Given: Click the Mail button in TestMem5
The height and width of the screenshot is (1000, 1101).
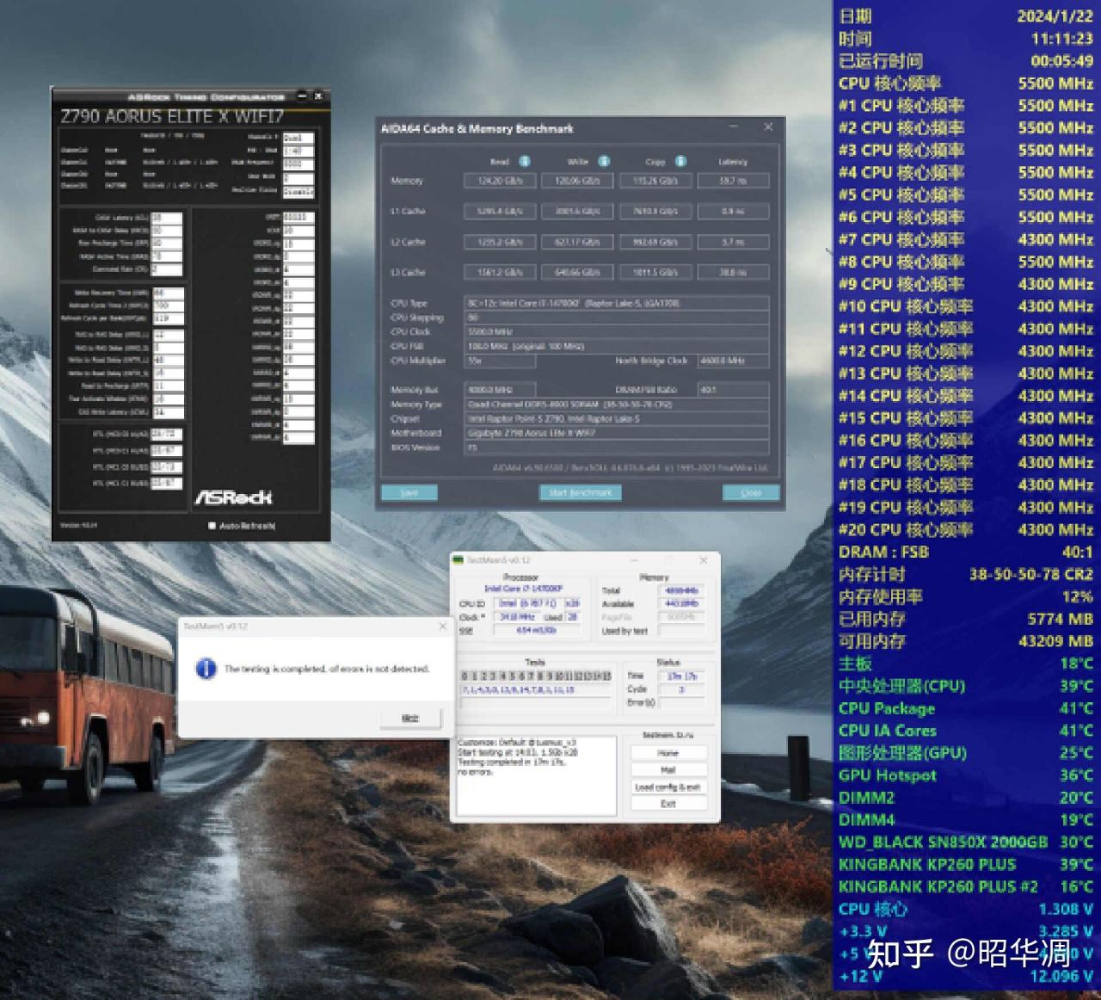Looking at the screenshot, I should point(668,769).
